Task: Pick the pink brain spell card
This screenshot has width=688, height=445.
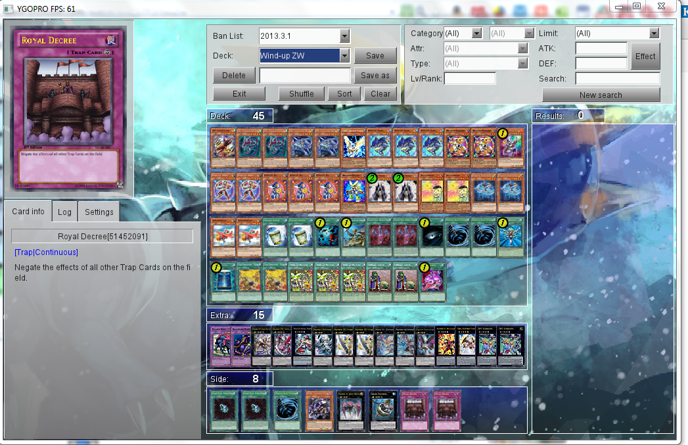Action: (432, 282)
